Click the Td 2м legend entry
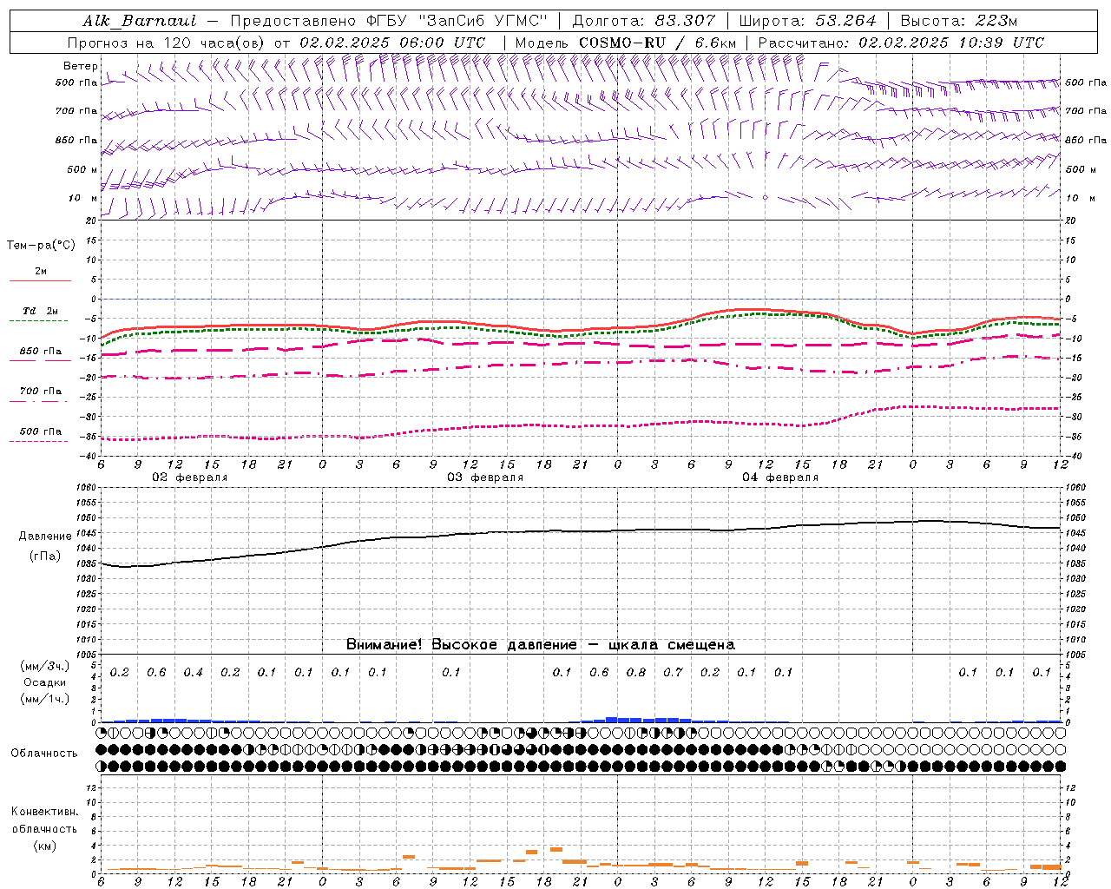This screenshot has width=1111, height=889. tap(41, 311)
